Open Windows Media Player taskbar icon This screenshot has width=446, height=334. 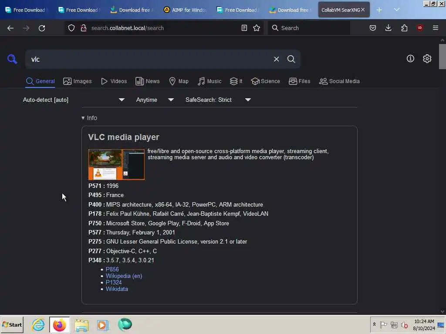(103, 324)
